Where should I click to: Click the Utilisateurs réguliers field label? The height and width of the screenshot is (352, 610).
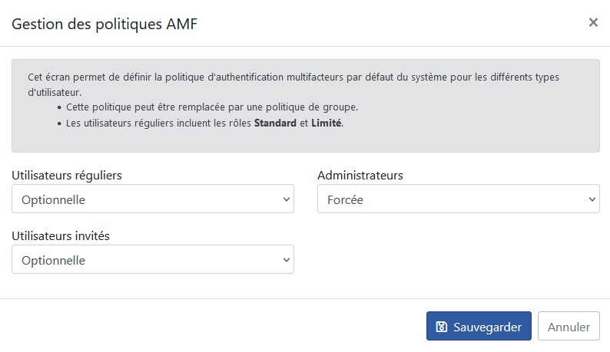(x=67, y=176)
